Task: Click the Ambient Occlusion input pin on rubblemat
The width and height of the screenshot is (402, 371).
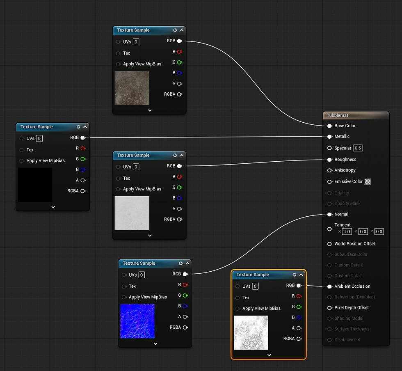Action: pyautogui.click(x=330, y=286)
